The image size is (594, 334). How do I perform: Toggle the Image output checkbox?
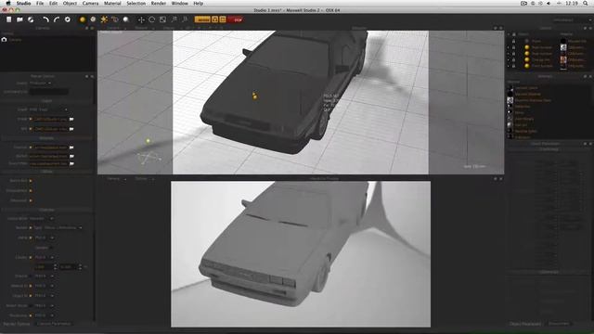coord(31,119)
